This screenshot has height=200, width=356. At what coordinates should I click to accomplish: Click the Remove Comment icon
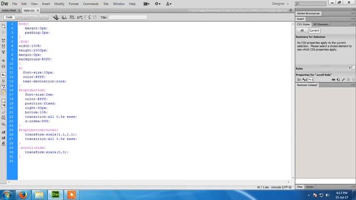pos(3,106)
